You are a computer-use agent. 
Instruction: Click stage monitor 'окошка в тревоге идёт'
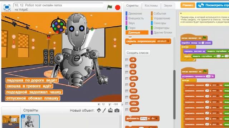pos(29,86)
